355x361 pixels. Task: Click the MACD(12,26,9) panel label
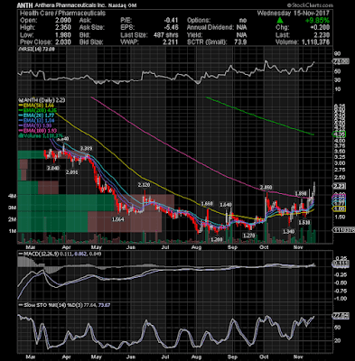pos(60,254)
